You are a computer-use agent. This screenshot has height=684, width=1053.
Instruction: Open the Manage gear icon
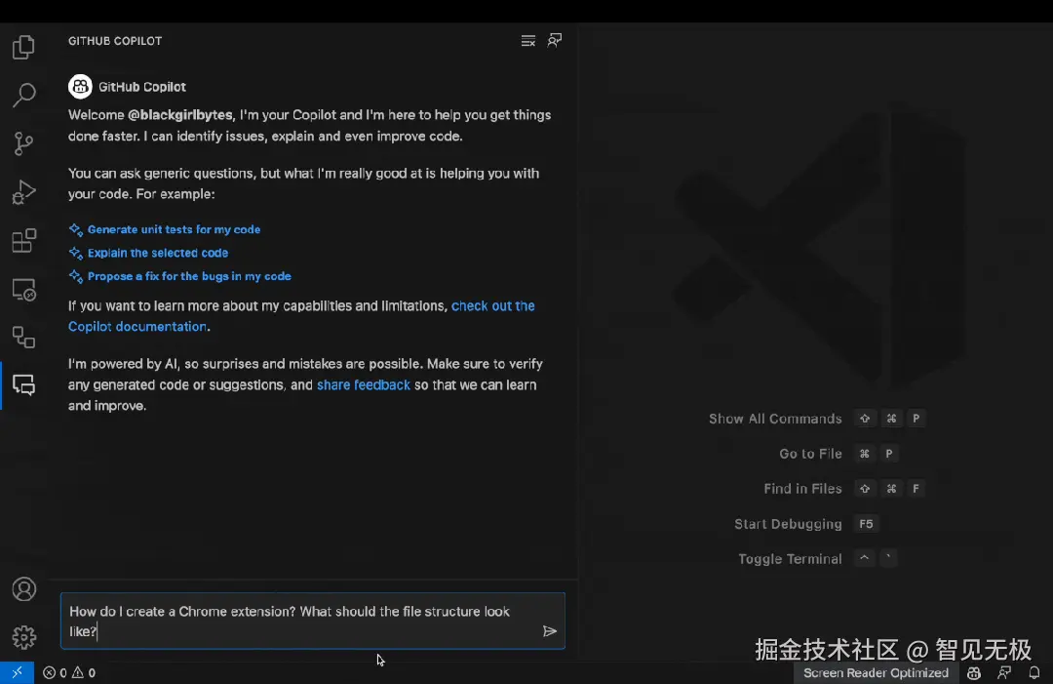[x=23, y=637]
